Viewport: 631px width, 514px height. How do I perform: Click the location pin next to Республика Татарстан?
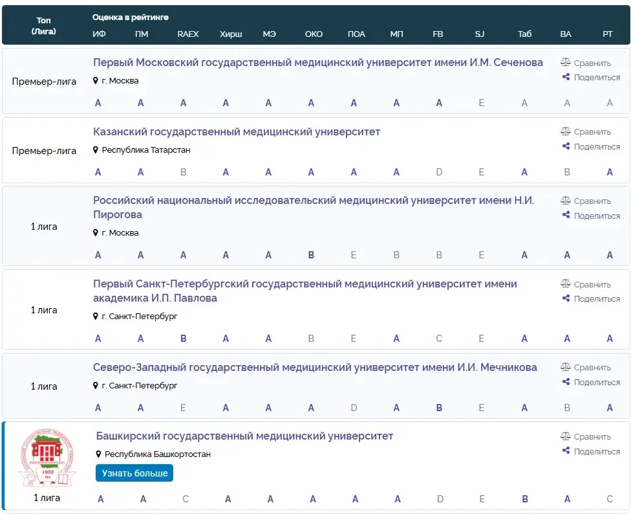coord(96,150)
